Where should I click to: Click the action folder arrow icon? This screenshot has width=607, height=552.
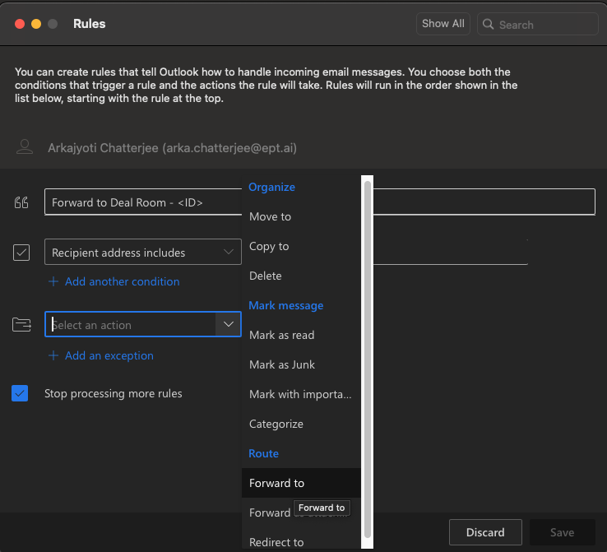[21, 325]
